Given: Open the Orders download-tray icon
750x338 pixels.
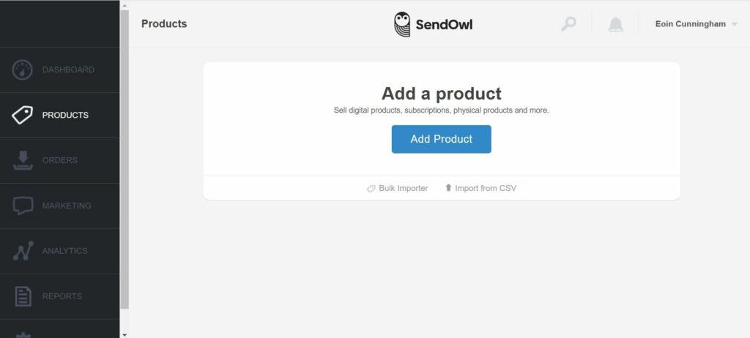Looking at the screenshot, I should coord(23,160).
